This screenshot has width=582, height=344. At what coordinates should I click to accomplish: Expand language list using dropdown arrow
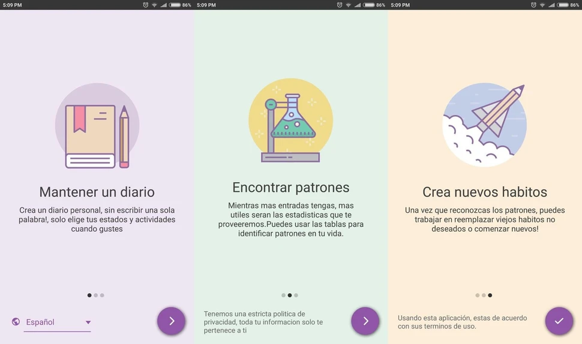pyautogui.click(x=88, y=322)
